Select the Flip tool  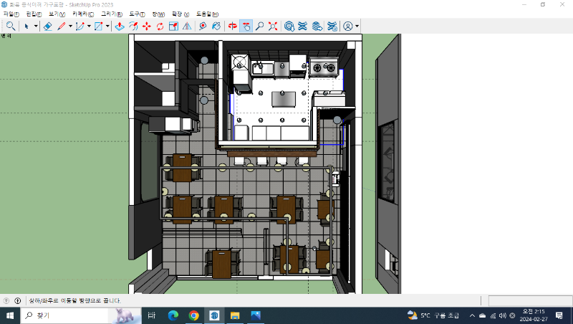pyautogui.click(x=187, y=26)
